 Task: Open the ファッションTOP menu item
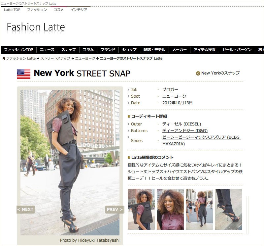[18, 50]
